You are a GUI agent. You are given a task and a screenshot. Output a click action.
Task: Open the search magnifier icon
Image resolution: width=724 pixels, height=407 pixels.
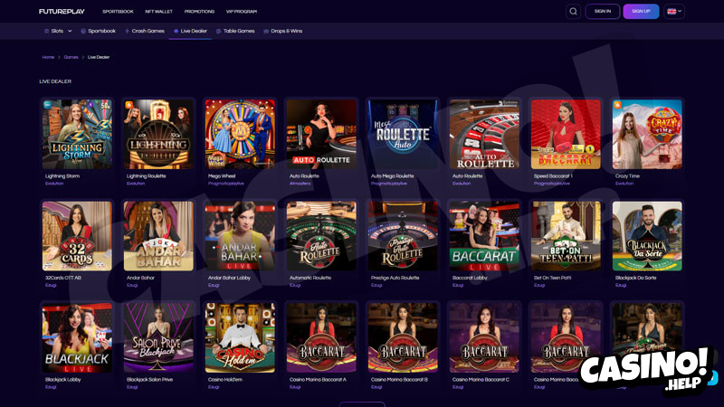[573, 12]
